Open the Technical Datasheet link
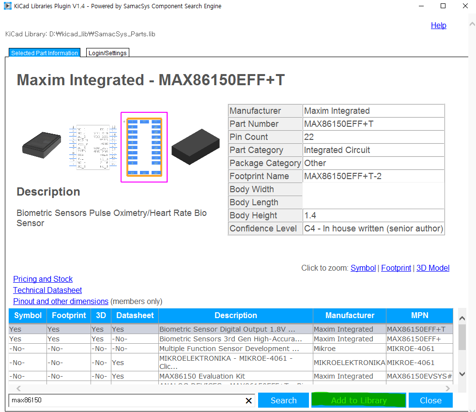This screenshot has height=412, width=476. pos(47,290)
